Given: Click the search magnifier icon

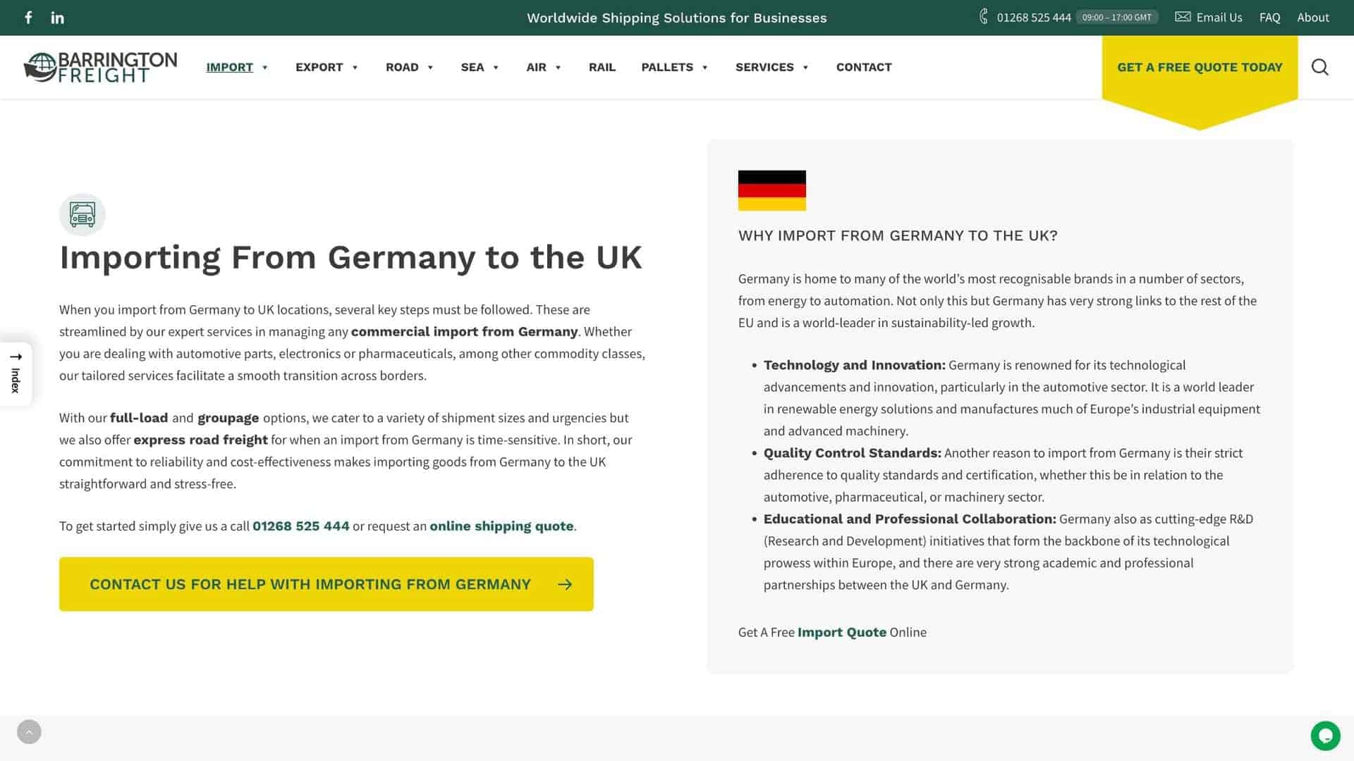Looking at the screenshot, I should pyautogui.click(x=1319, y=67).
